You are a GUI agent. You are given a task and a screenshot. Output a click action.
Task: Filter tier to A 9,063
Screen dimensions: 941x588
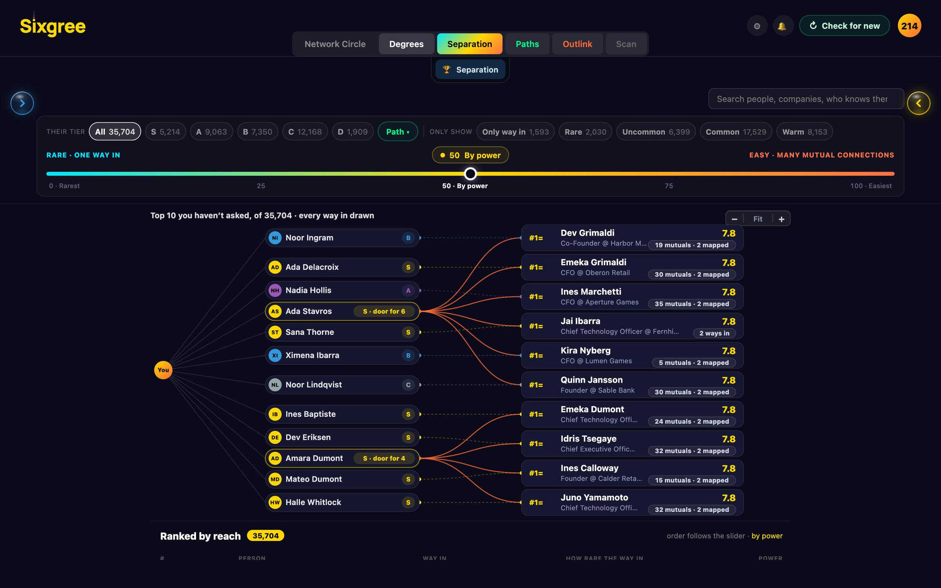tap(211, 132)
